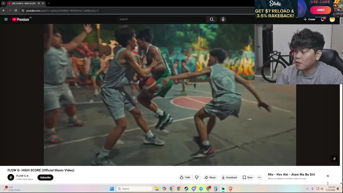Click the Create button

pos(309,19)
